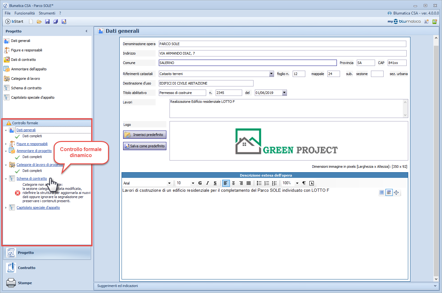
Task: Toggle bold formatting (G) in editor
Action: 200,183
